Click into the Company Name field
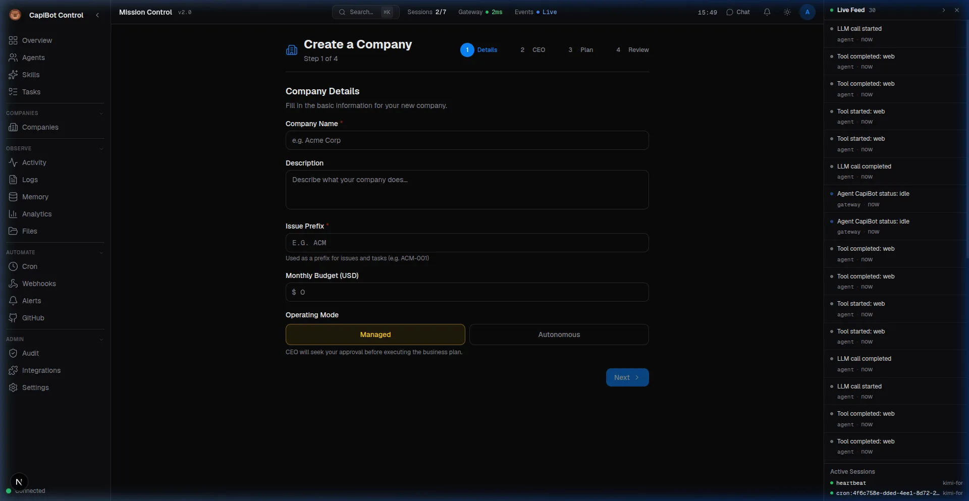This screenshot has height=501, width=969. pos(467,140)
